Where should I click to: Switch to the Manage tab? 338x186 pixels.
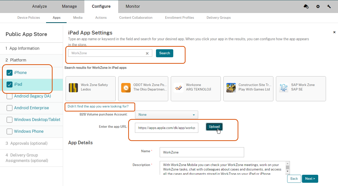[x=69, y=6]
